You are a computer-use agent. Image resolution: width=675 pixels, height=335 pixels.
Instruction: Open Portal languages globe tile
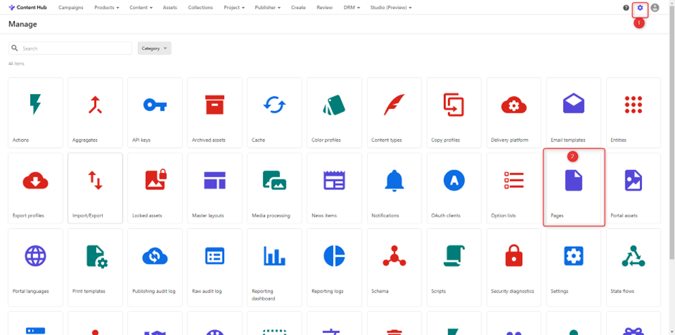[35, 268]
